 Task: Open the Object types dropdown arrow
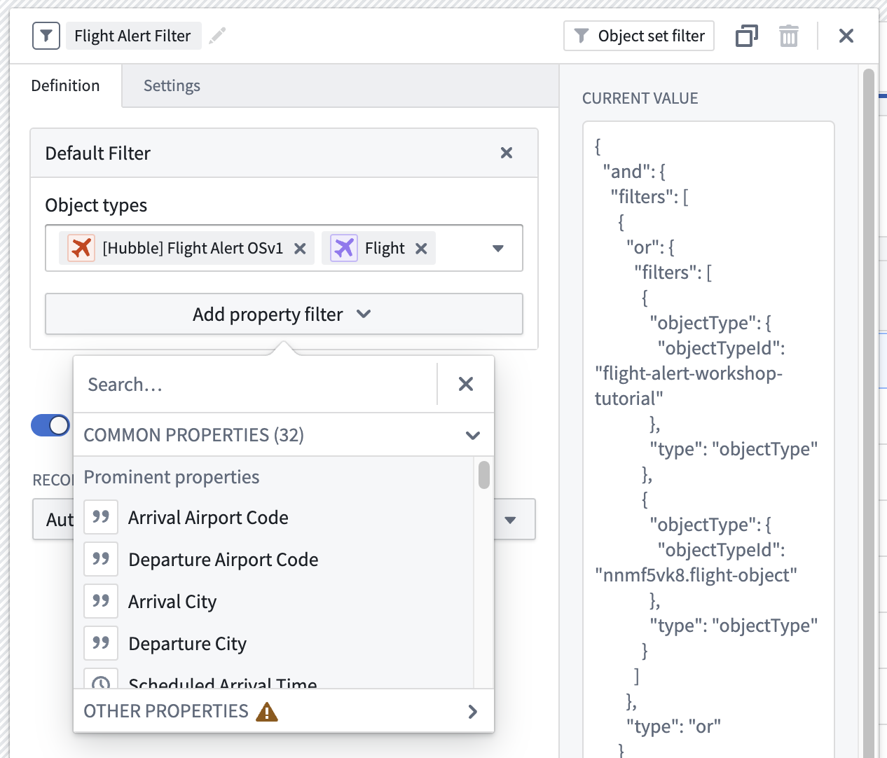[497, 248]
